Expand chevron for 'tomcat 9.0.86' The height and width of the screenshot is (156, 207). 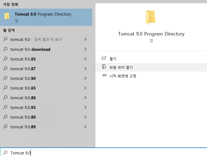click(x=85, y=98)
